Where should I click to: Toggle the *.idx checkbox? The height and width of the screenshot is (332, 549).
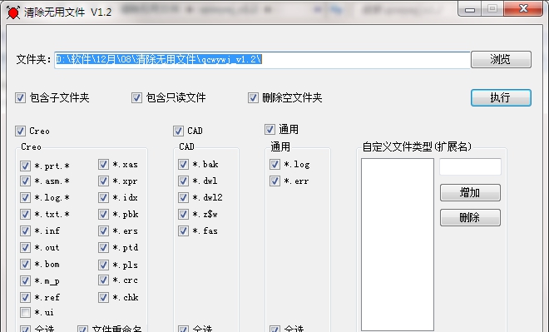tap(103, 197)
